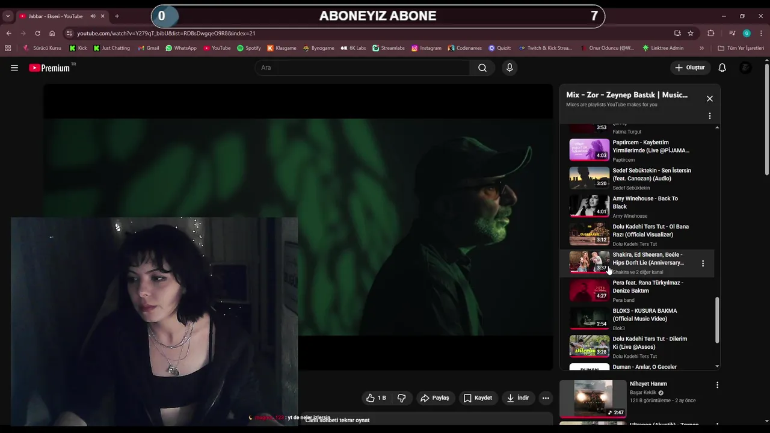770x433 pixels.
Task: Play Shakira Hips Don't Lie thumbnail
Action: click(x=590, y=263)
